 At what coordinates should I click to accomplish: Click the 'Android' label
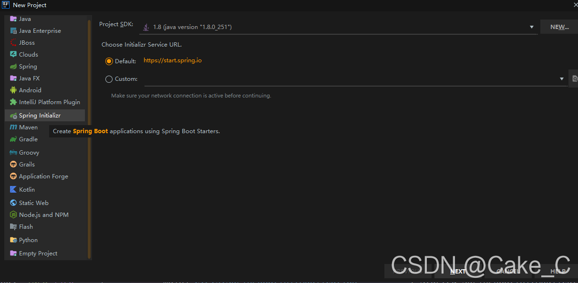tap(30, 90)
